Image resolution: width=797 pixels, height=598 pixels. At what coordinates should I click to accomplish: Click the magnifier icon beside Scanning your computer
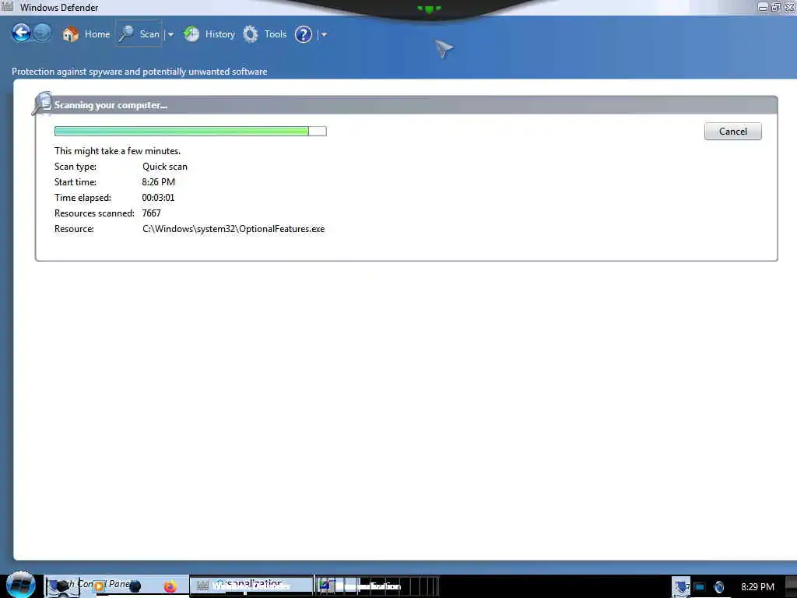click(42, 104)
